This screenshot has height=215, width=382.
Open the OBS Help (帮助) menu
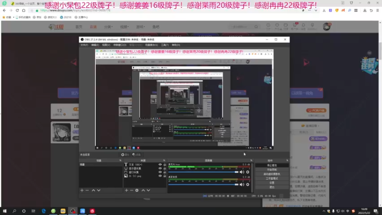coord(176,45)
